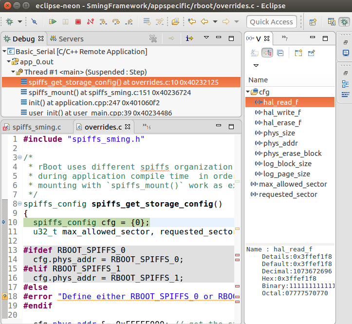Image resolution: width=352 pixels, height=324 pixels.
Task: Select spiffs_mount() stack frame
Action: point(110,93)
